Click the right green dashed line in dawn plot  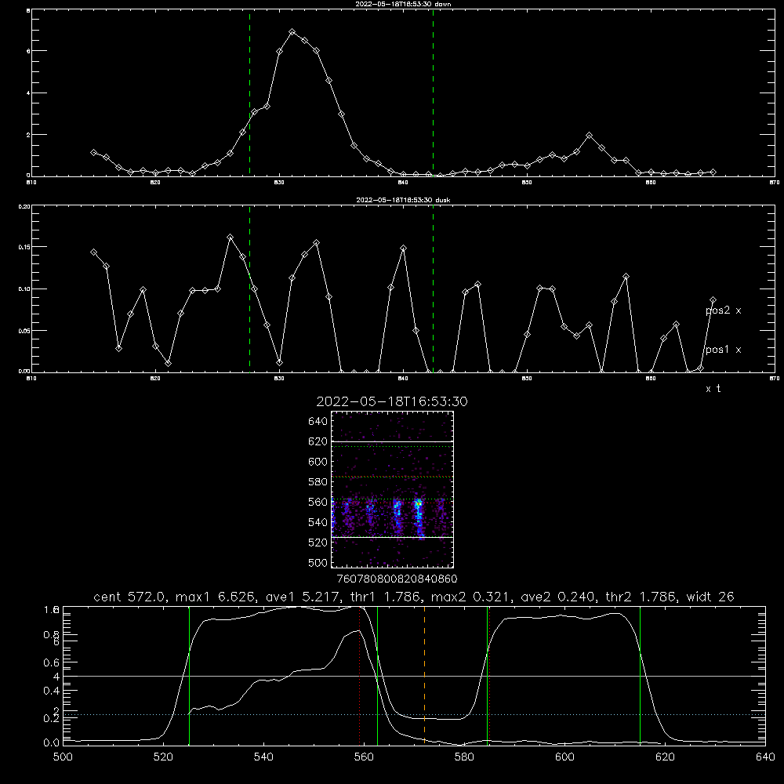433,95
